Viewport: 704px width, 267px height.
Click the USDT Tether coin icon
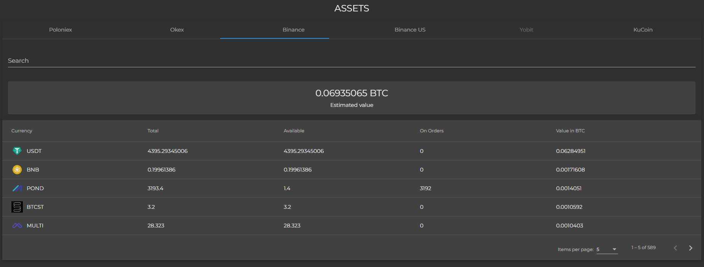[x=17, y=151]
